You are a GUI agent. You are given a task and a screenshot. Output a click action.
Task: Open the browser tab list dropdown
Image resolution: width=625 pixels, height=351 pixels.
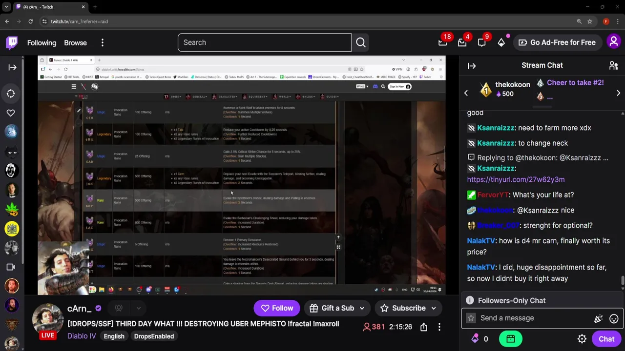click(x=6, y=7)
